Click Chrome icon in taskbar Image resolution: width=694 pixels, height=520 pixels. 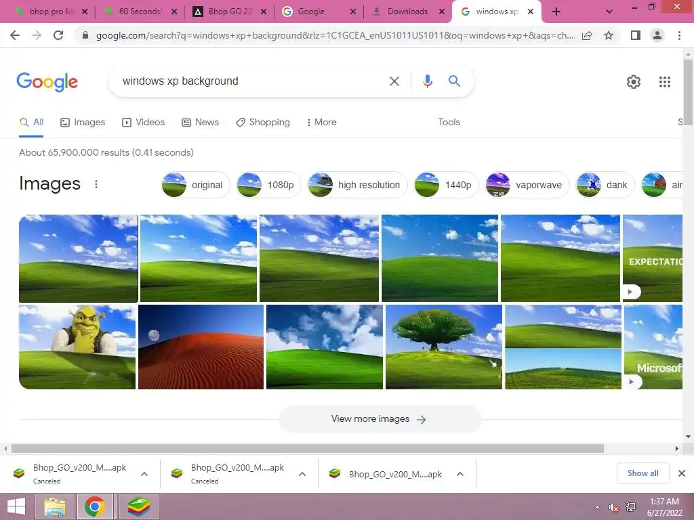coord(95,506)
